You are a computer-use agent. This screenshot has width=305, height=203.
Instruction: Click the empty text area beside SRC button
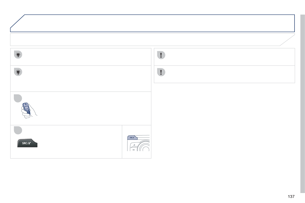(79, 143)
